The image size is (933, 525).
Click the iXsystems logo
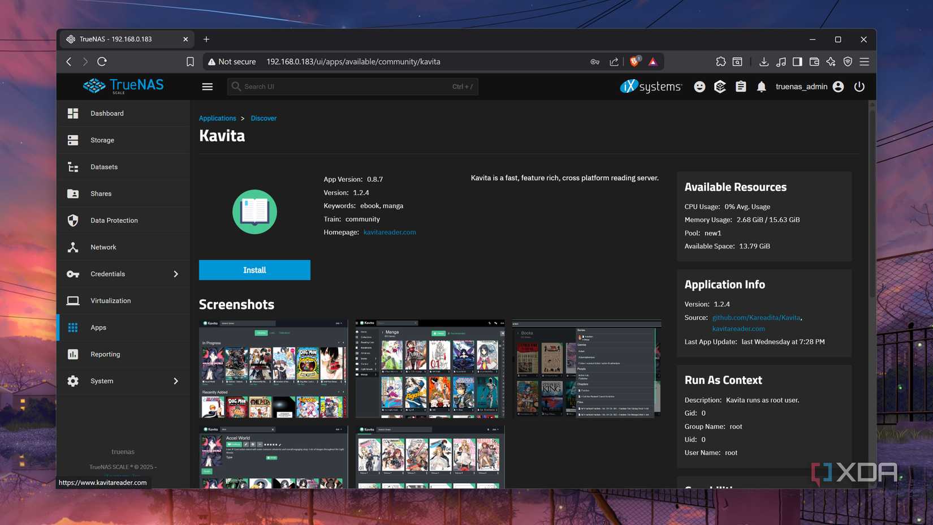pyautogui.click(x=651, y=86)
